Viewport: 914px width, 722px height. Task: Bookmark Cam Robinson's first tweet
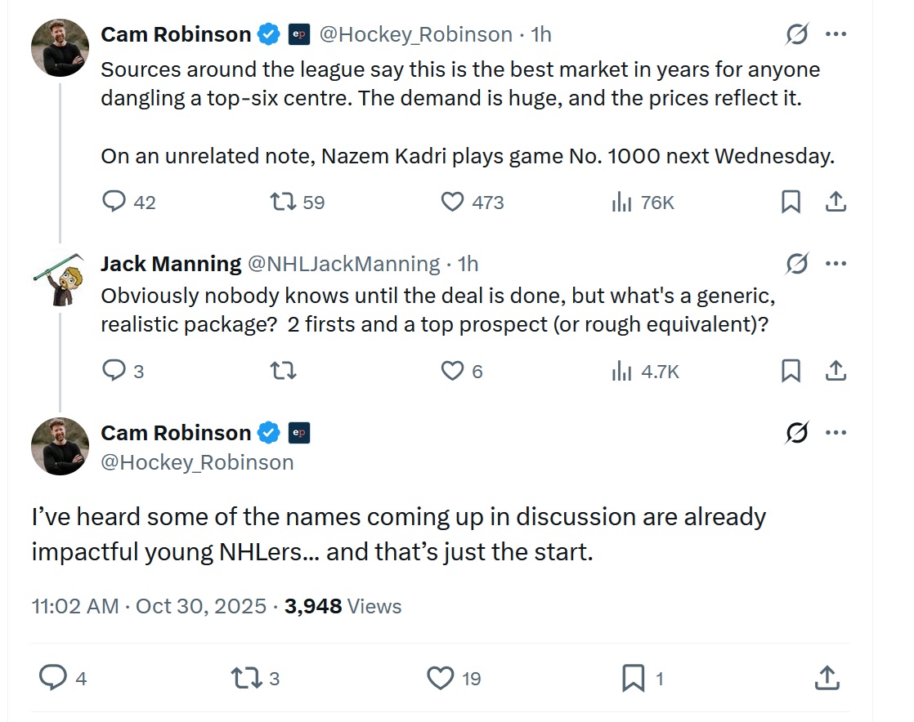tap(791, 202)
